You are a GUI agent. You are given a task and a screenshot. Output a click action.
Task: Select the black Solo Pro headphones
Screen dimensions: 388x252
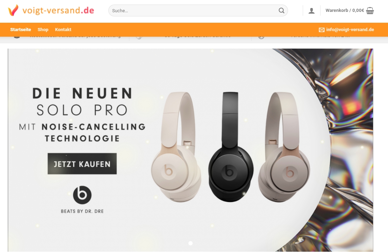pos(230,147)
